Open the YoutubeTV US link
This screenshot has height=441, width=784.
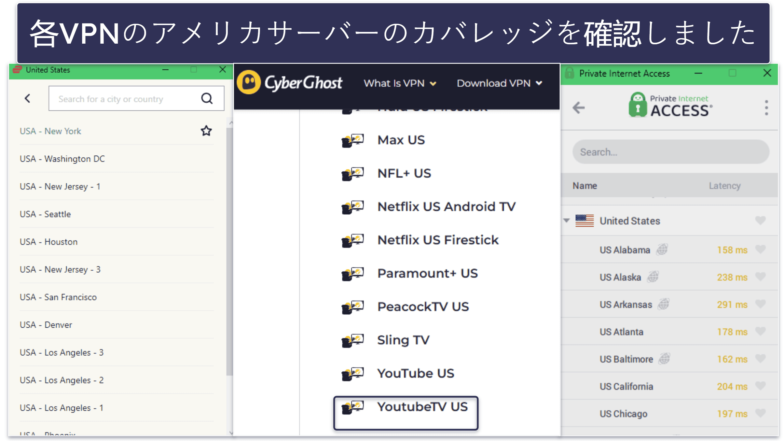tap(422, 407)
